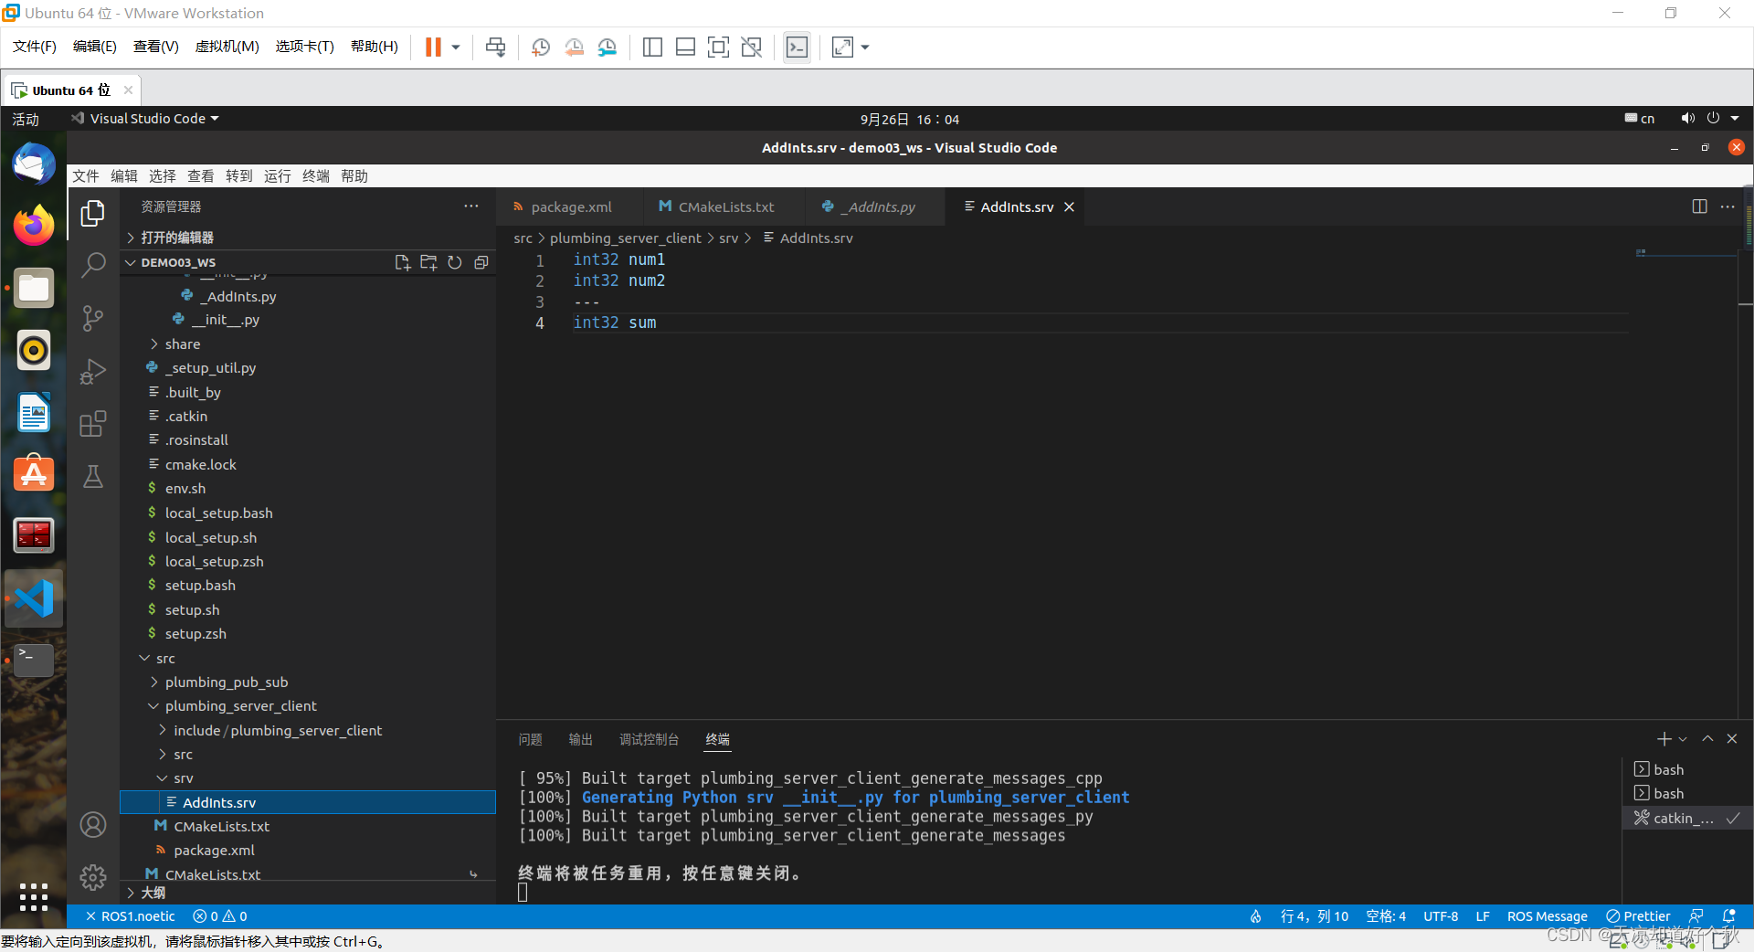Open Thunderbird mail from dock
Viewport: 1754px width, 952px height.
[34, 164]
